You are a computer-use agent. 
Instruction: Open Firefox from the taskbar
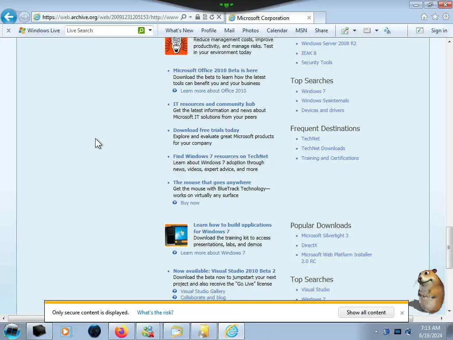[x=121, y=331]
